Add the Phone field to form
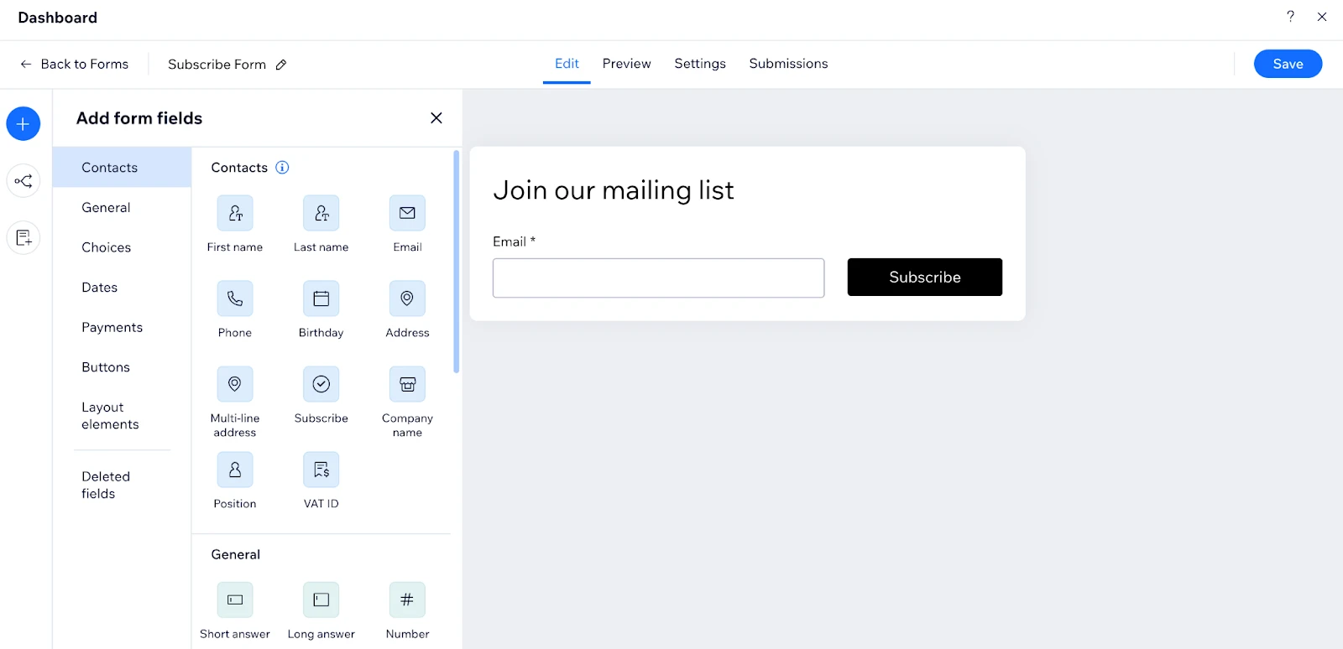The height and width of the screenshot is (649, 1343). click(235, 299)
